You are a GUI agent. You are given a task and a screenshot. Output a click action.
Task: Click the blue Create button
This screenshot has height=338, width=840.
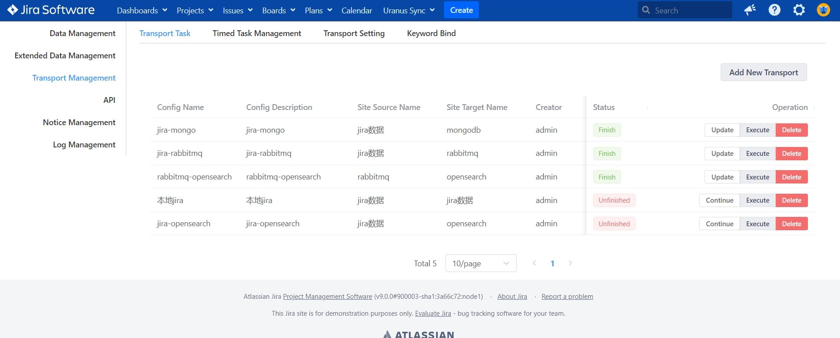[461, 10]
